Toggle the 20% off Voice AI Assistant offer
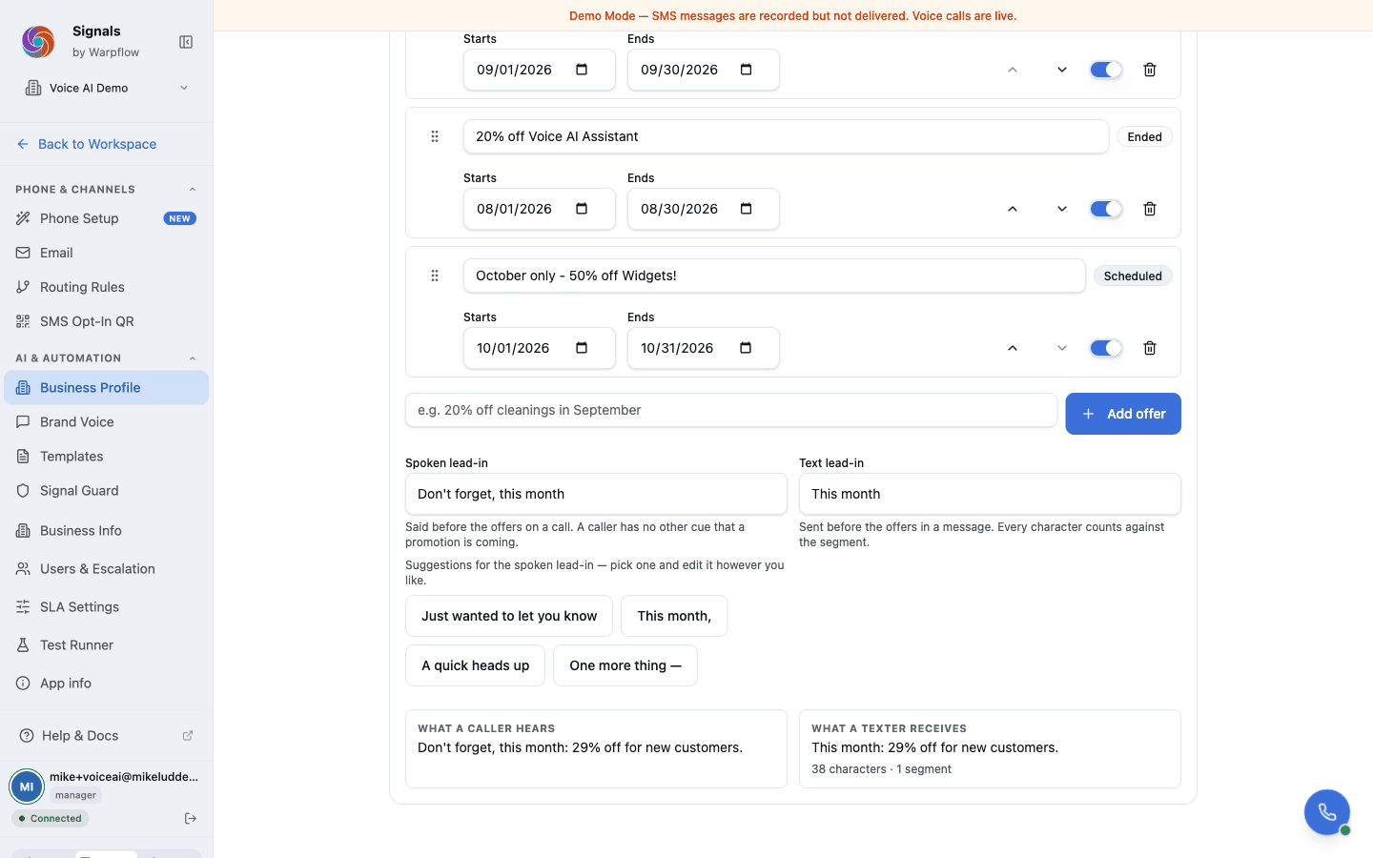The height and width of the screenshot is (858, 1373). click(1106, 209)
